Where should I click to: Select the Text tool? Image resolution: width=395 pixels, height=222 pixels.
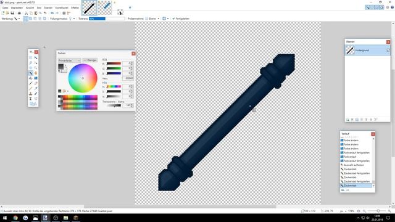[x=31, y=99]
